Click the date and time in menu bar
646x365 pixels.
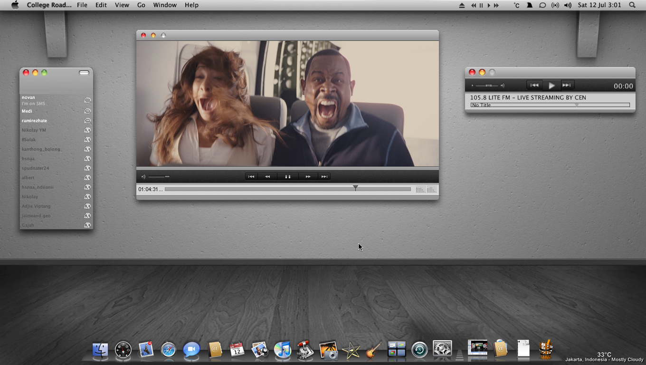point(599,5)
